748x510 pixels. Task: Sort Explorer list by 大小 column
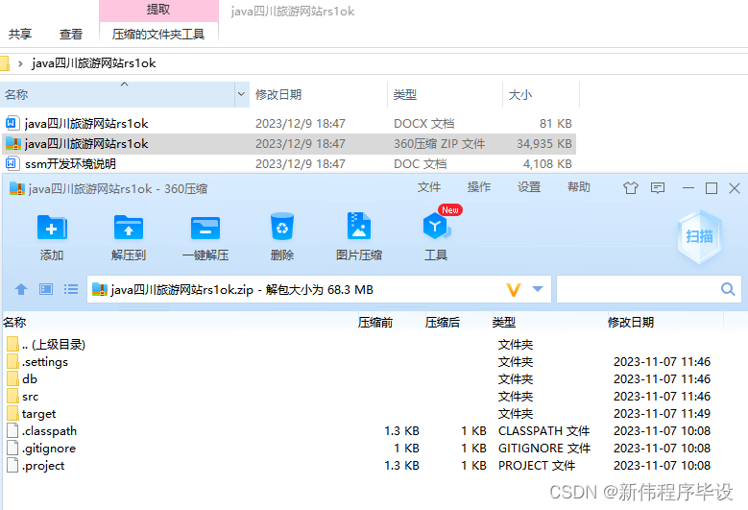coord(541,94)
